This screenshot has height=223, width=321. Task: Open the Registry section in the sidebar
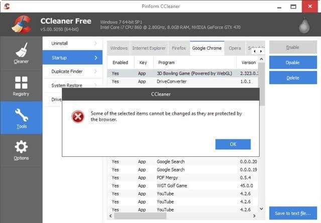coord(21,86)
